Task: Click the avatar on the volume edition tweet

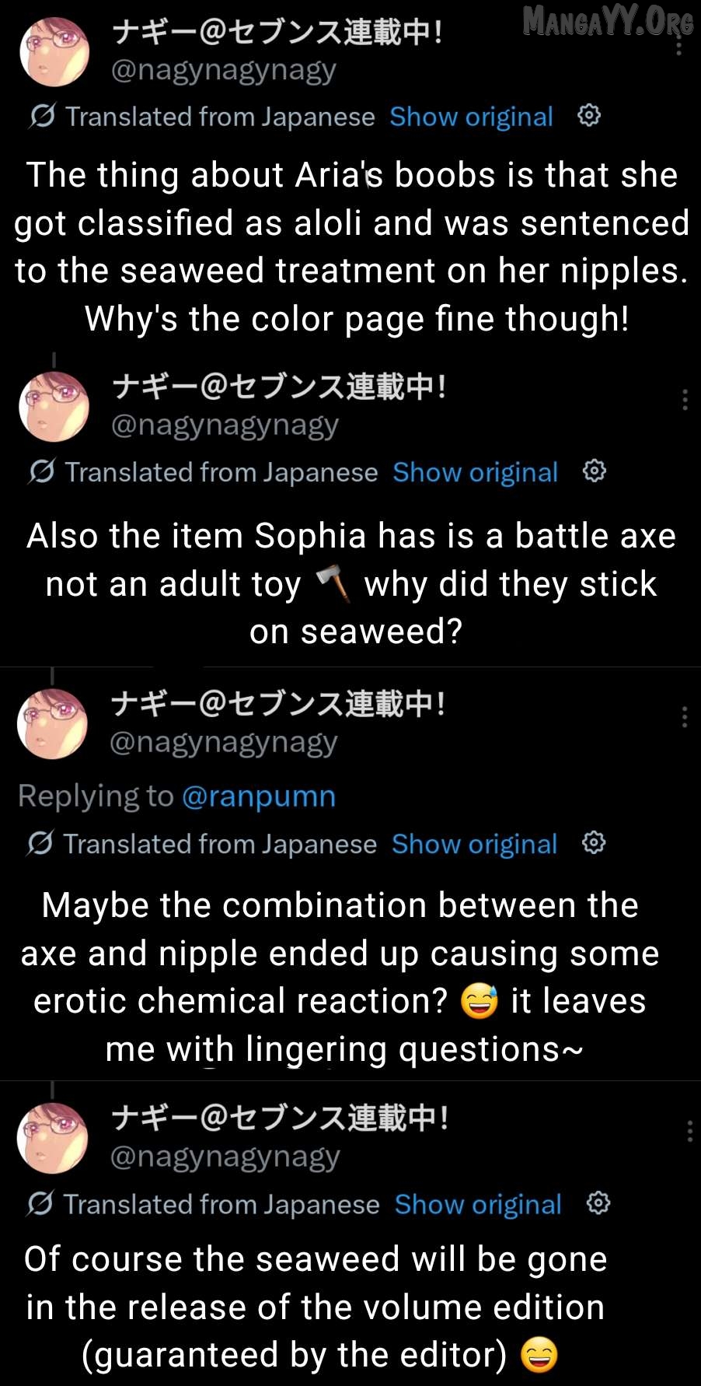Action: pyautogui.click(x=53, y=1137)
